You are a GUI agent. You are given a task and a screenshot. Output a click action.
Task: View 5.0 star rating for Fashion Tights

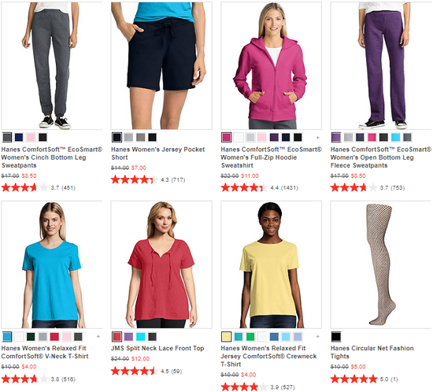[x=365, y=379]
